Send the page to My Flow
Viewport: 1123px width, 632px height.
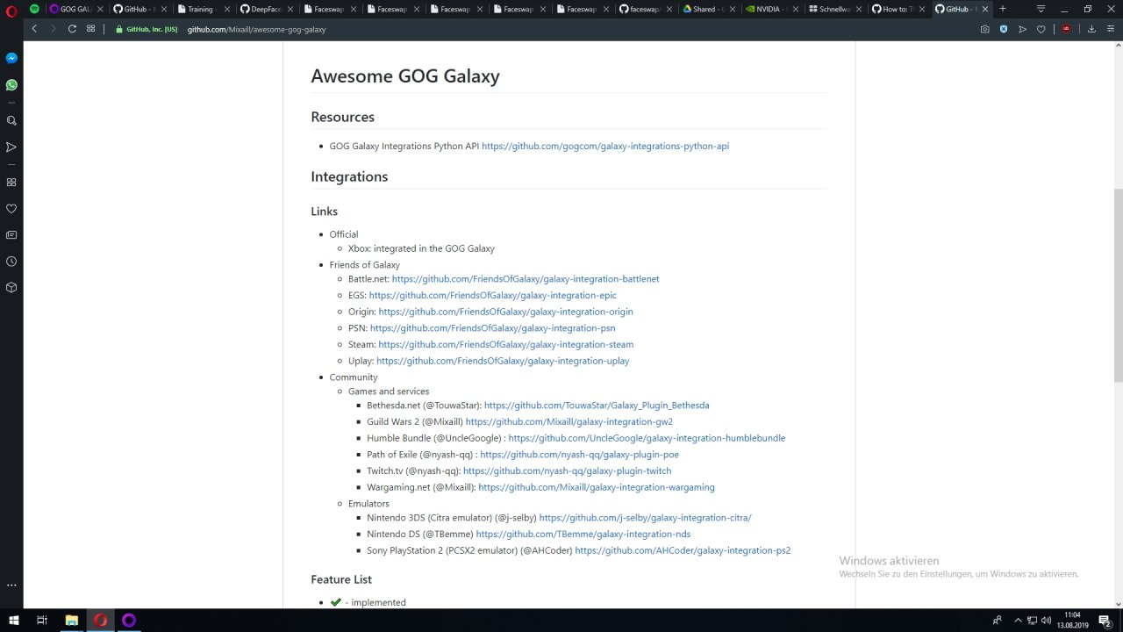click(x=1022, y=29)
